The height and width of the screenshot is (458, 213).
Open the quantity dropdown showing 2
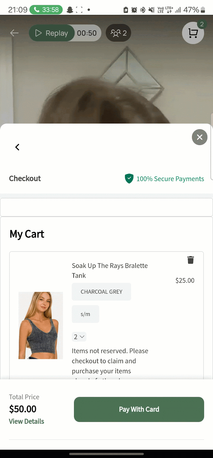click(79, 337)
